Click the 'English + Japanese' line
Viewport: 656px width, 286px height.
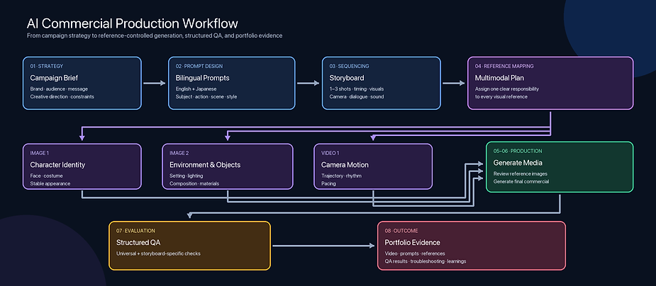click(x=196, y=89)
